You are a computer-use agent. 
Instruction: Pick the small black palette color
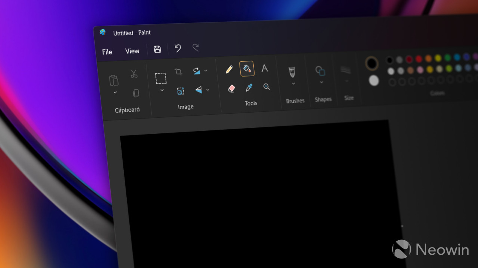(x=389, y=60)
